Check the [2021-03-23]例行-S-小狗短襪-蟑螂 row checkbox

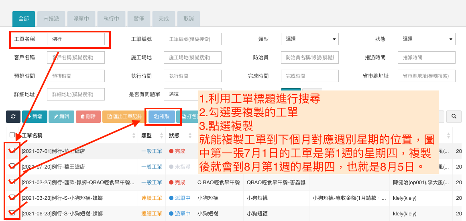pos(12,197)
